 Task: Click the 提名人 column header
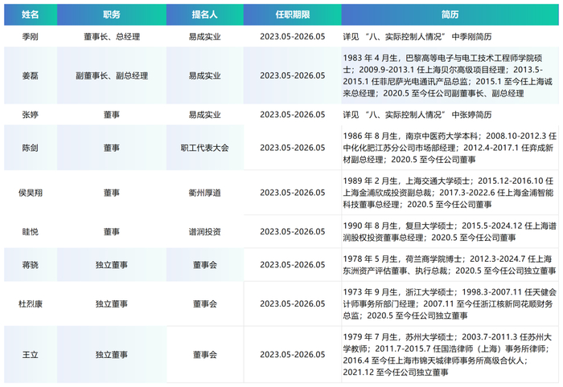click(204, 14)
